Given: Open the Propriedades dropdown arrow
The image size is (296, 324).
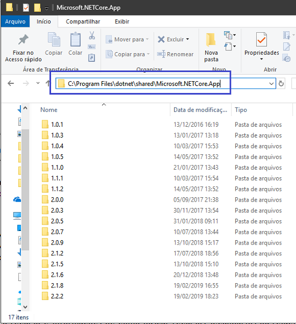Looking at the screenshot, I should 262,59.
